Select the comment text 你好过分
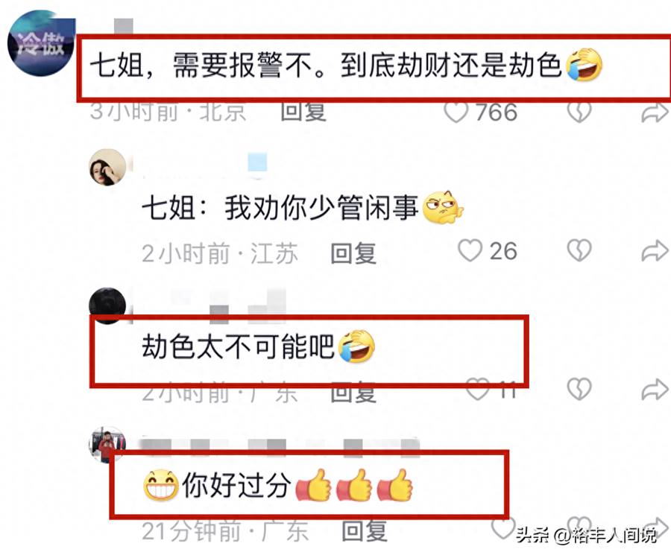 (236, 485)
